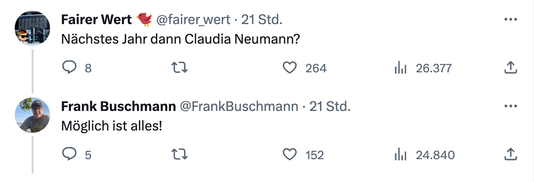Open the Fairer Wert display name link
This screenshot has height=182, width=534.
click(x=96, y=19)
